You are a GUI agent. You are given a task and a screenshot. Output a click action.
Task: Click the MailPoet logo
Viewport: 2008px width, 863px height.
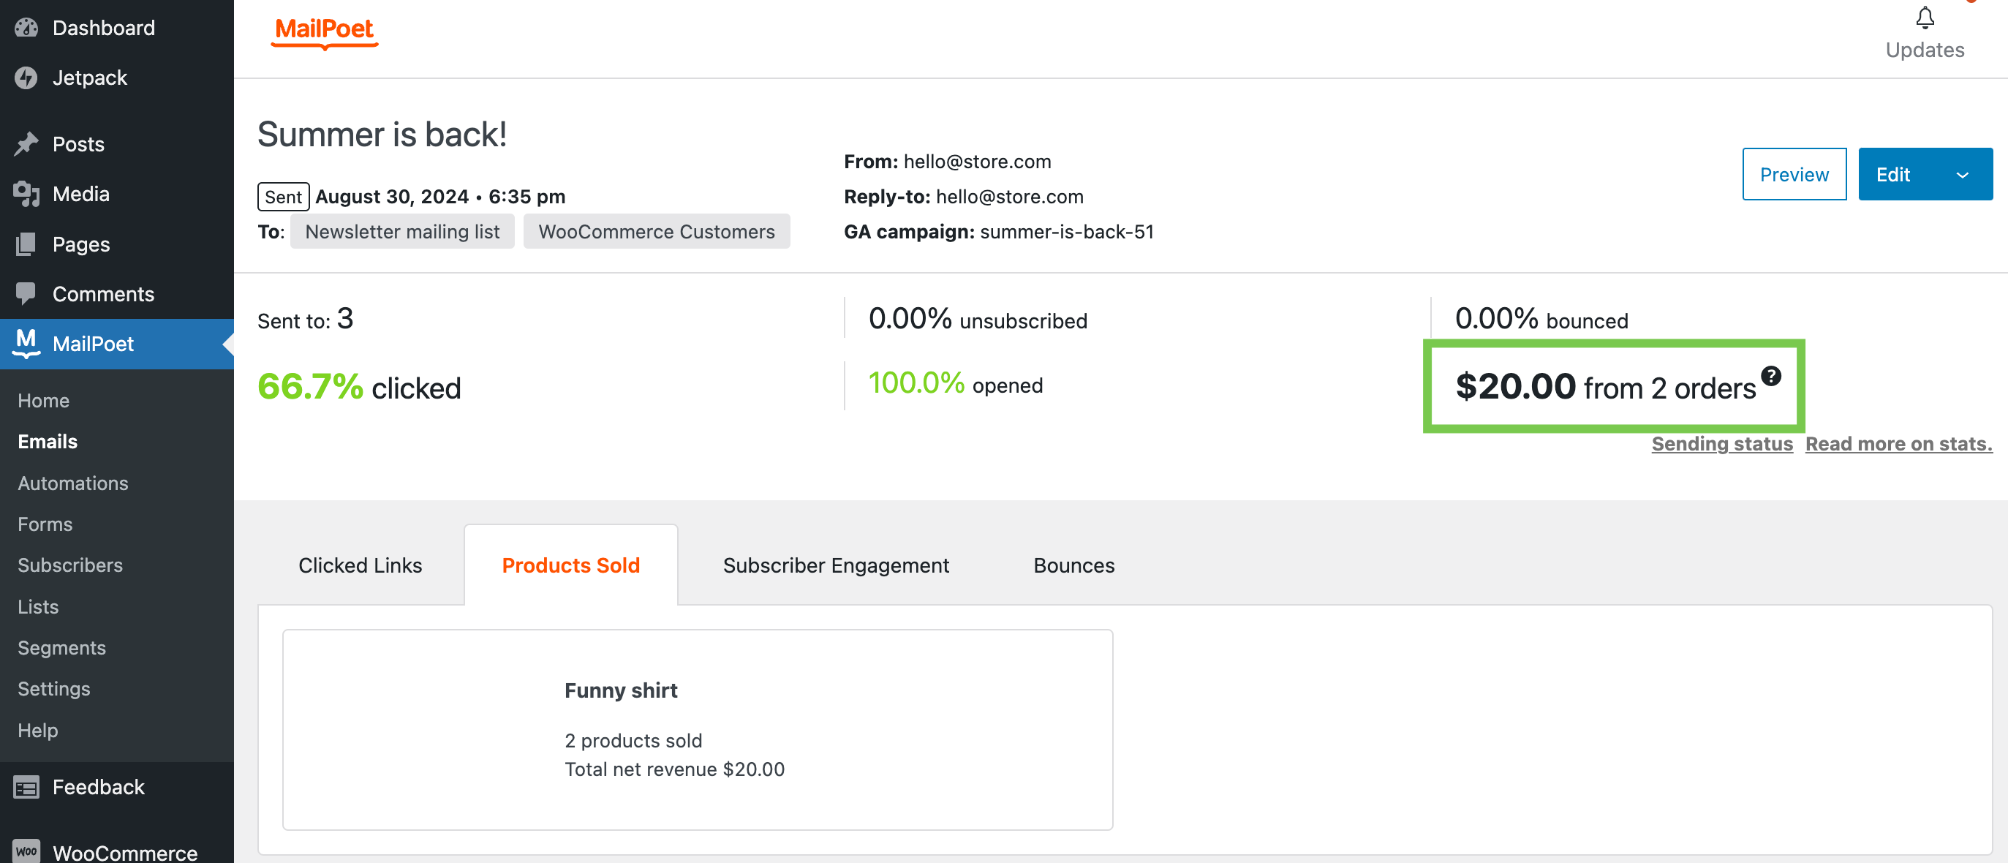click(x=324, y=31)
